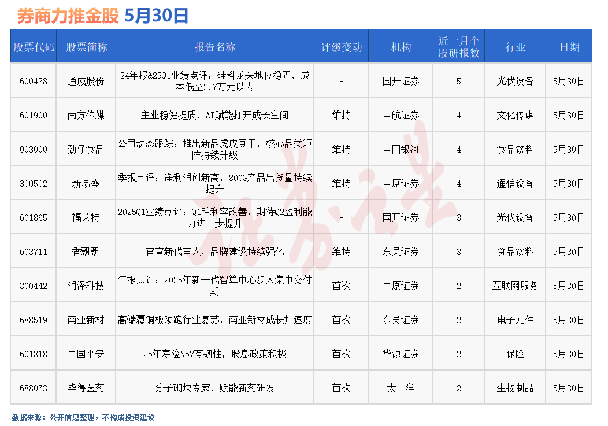Click report title starting 24年报&25Q1业绩点评
608x426 pixels.
[x=215, y=81]
